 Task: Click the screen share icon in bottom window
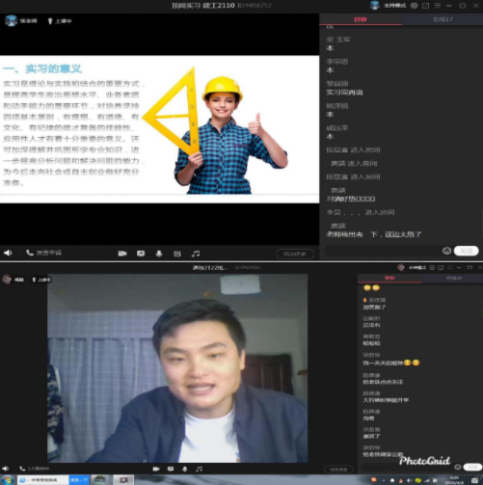[171, 469]
